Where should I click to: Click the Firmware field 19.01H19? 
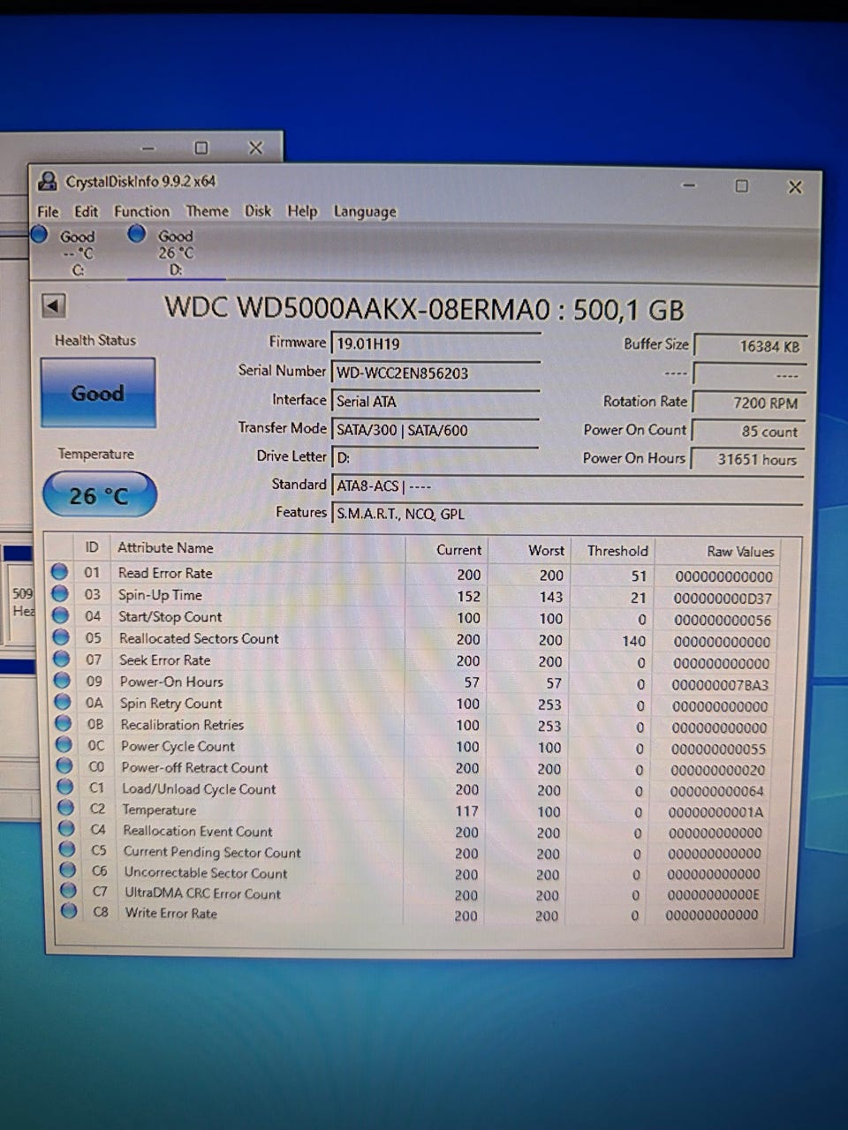pyautogui.click(x=435, y=344)
